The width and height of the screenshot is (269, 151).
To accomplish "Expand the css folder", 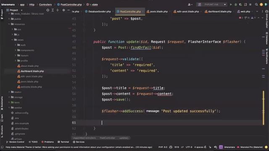I will tap(12, 29).
